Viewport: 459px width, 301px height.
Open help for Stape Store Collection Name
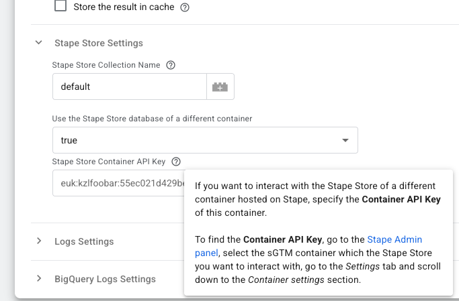click(x=171, y=65)
